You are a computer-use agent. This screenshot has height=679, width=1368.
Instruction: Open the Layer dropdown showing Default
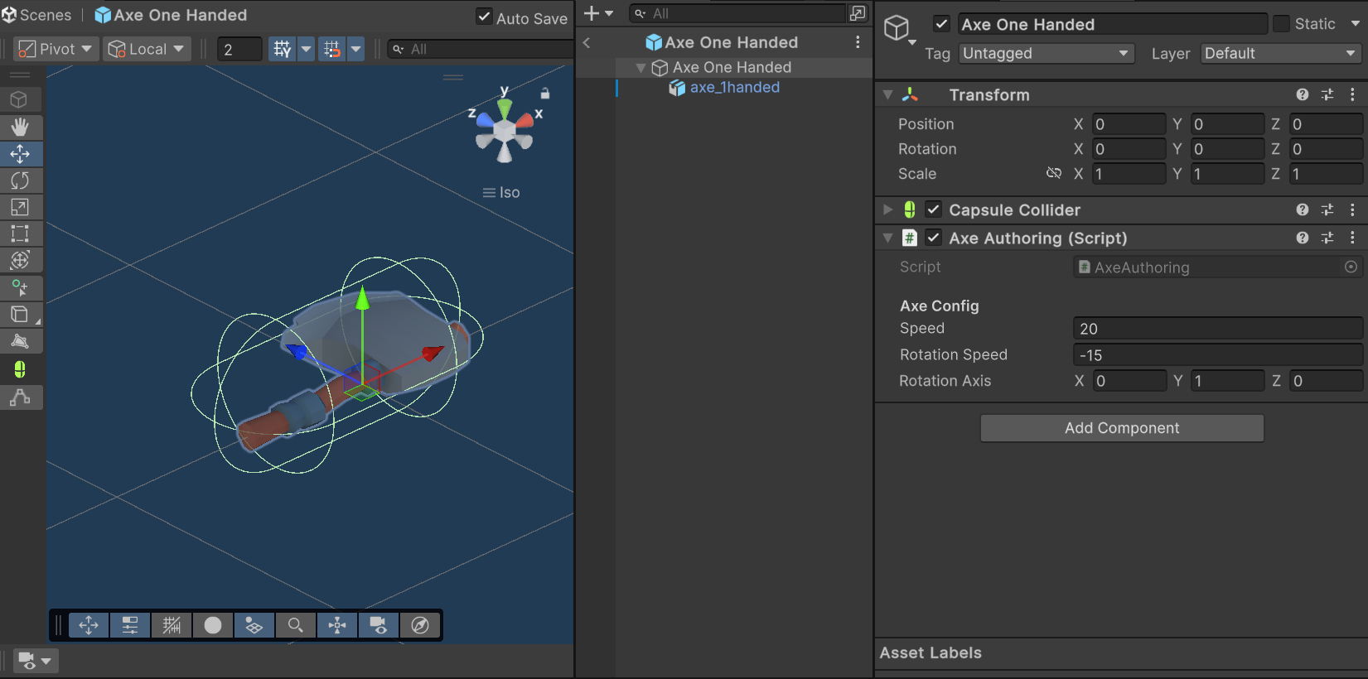[1281, 53]
